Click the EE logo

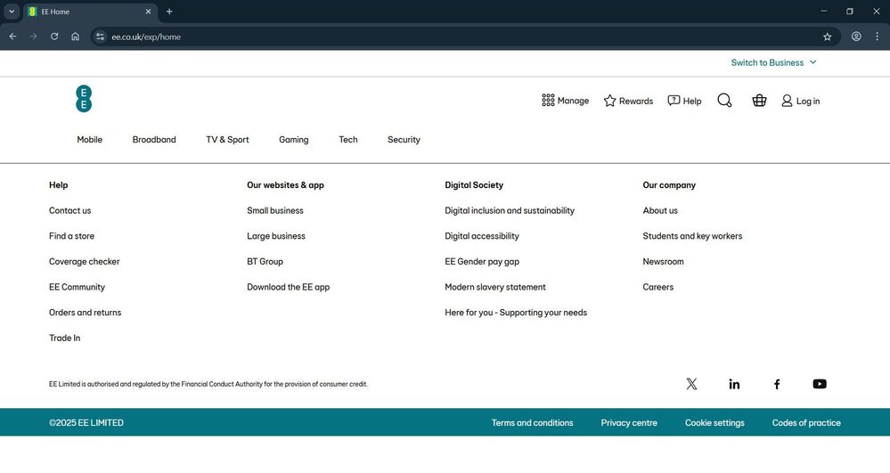click(84, 99)
